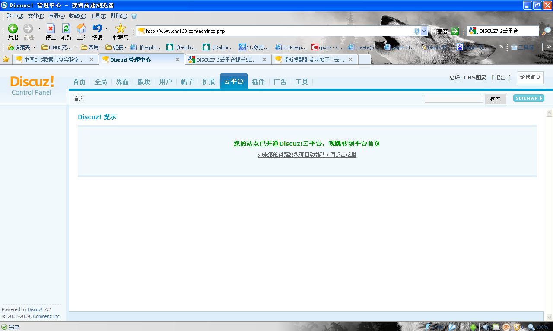
Task: Close the Discuz! 管理中心 tab
Action: tap(178, 60)
